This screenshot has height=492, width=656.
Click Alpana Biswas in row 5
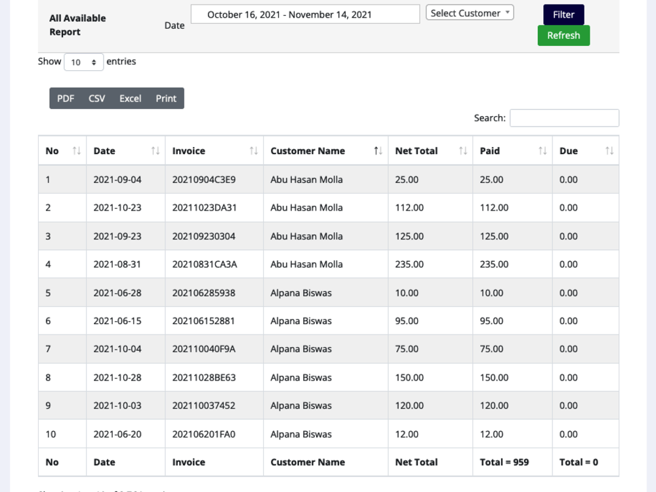[x=301, y=293]
